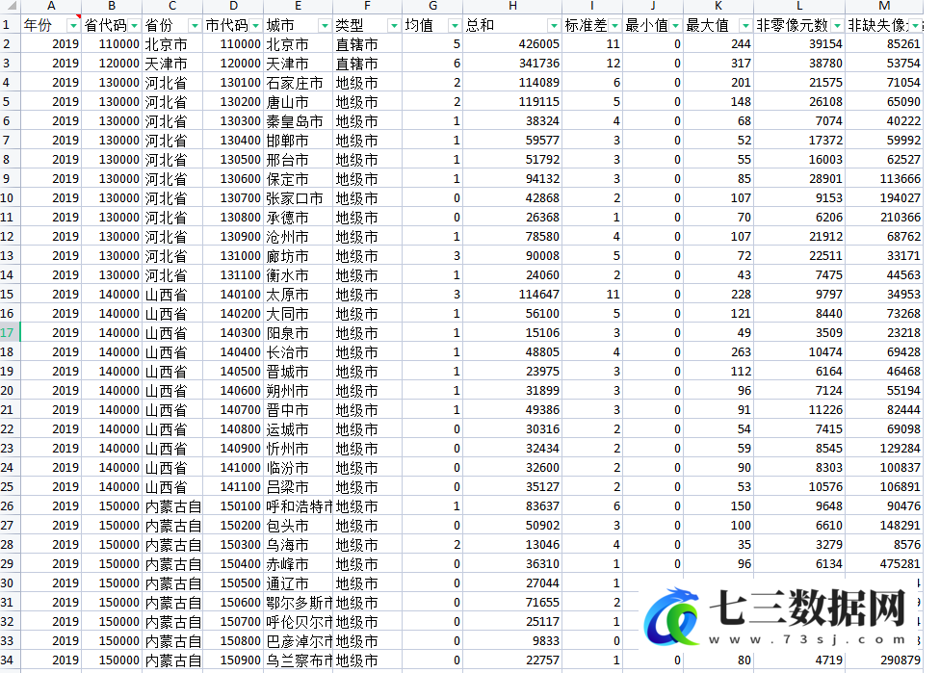Image resolution: width=940 pixels, height=673 pixels.
Task: Click cell with value 290879
Action: [884, 660]
